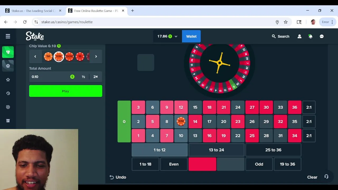This screenshot has height=190, width=338.
Task: Reload the browser page
Action: tap(25, 22)
